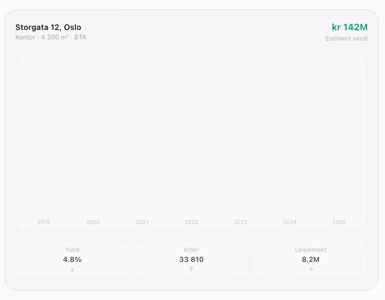Click the 33 810 price value
The width and height of the screenshot is (385, 300).
[x=192, y=259]
